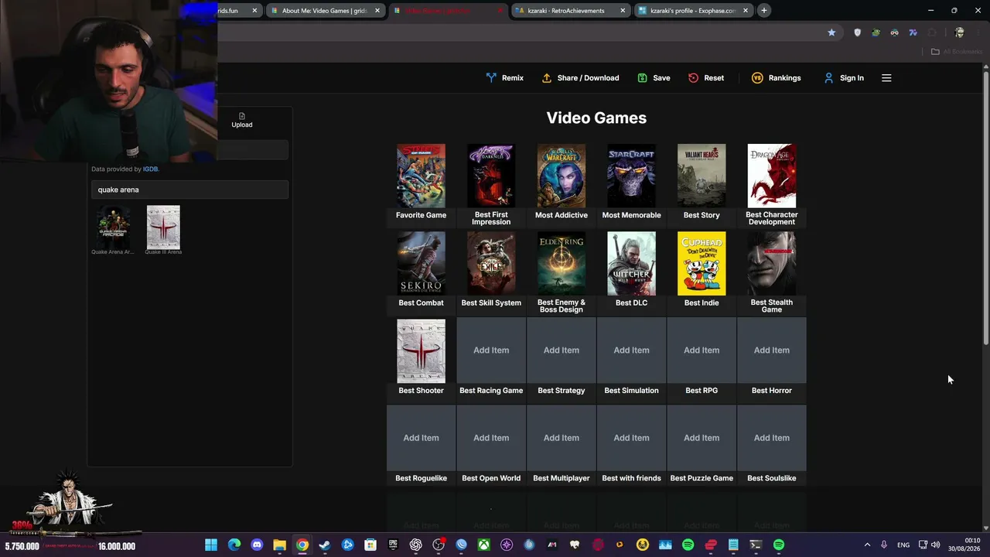Add an item to Best Puzzle Game

point(702,438)
